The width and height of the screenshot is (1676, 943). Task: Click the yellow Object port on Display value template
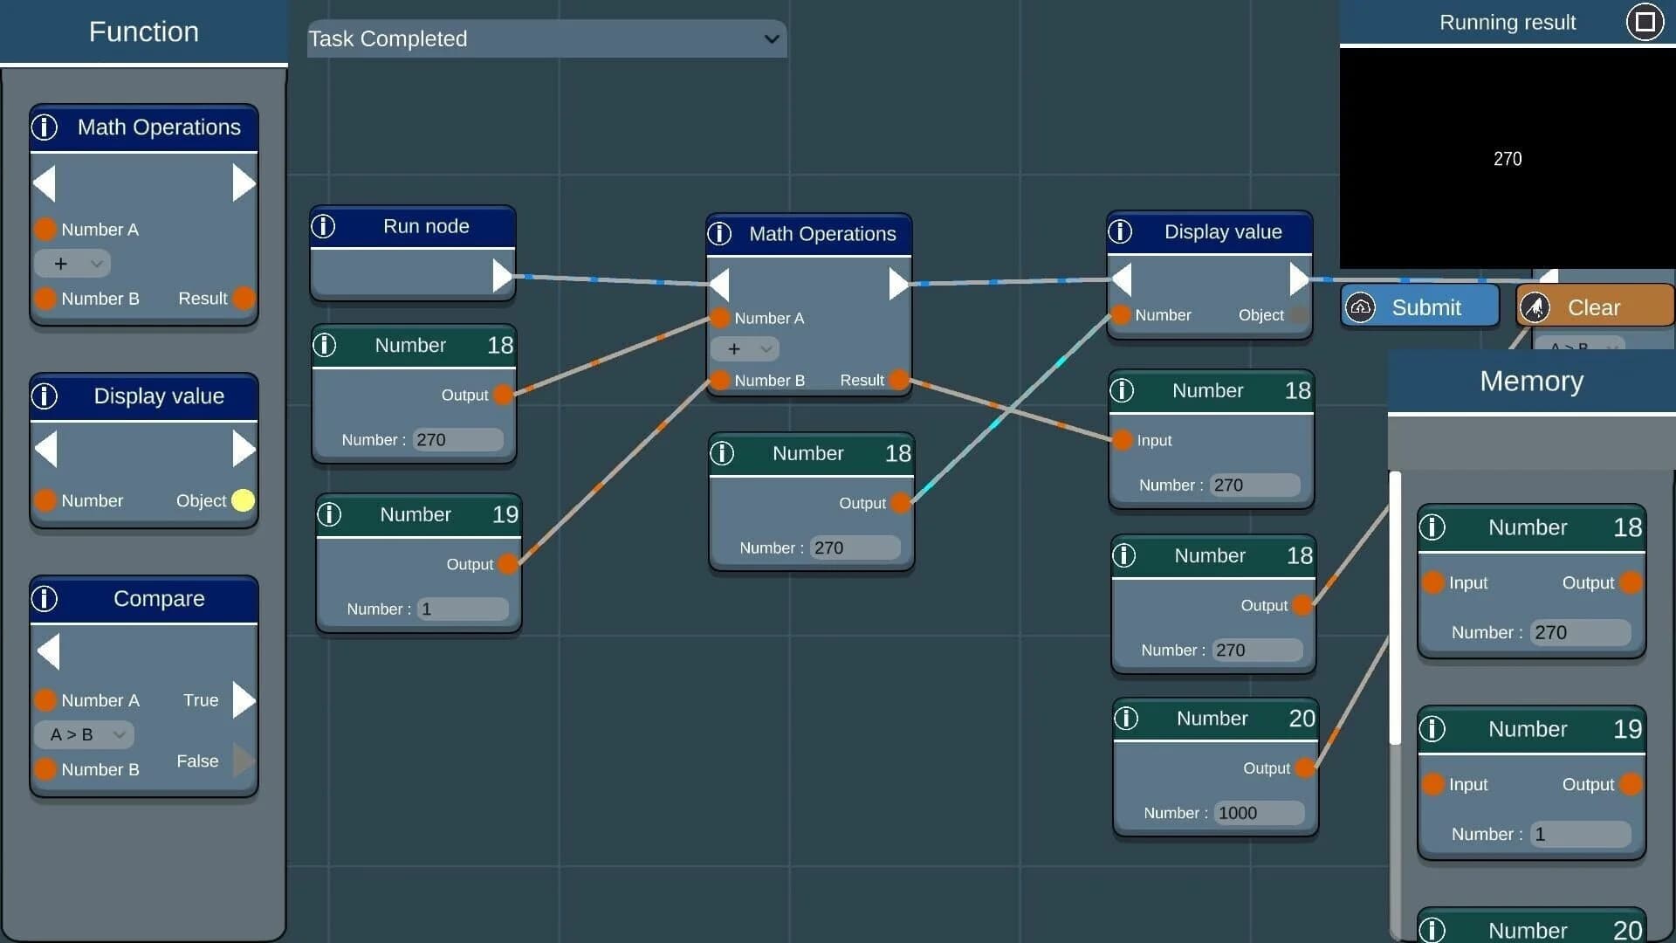[x=243, y=500]
